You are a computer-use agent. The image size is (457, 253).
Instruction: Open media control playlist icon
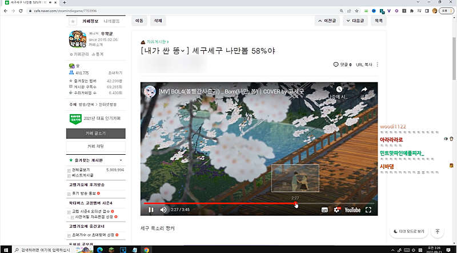point(419,11)
